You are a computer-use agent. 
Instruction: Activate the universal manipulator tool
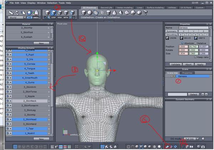pyautogui.click(x=30, y=13)
